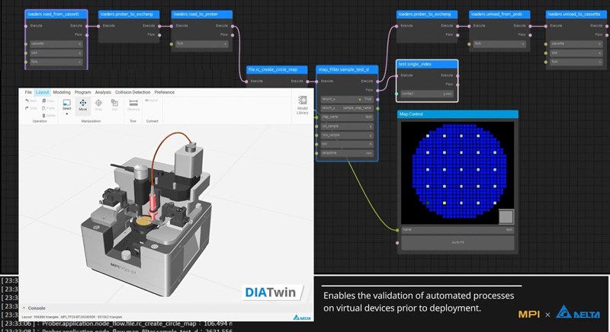Click the Select tool icon
Screen dimensions: 610x332
pyautogui.click(x=66, y=104)
